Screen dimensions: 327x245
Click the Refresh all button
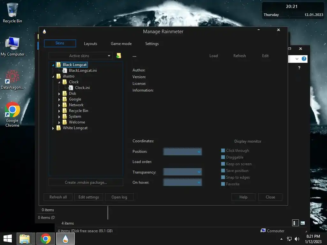(58, 197)
